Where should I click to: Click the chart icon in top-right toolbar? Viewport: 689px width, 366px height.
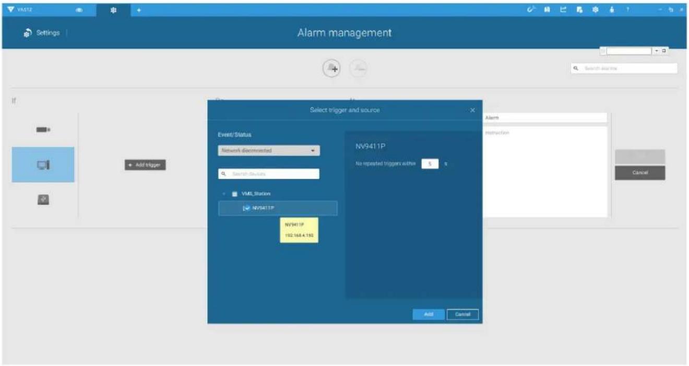click(x=564, y=9)
